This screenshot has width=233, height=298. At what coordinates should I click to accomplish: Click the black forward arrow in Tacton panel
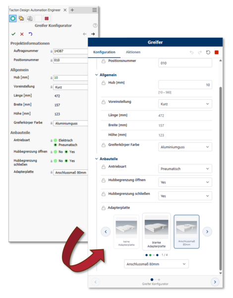pyautogui.click(x=93, y=34)
